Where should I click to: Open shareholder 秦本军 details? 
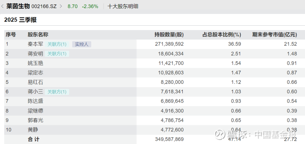pyautogui.click(x=35, y=44)
